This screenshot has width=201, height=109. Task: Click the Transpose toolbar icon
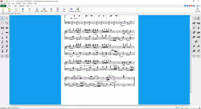[71, 10]
